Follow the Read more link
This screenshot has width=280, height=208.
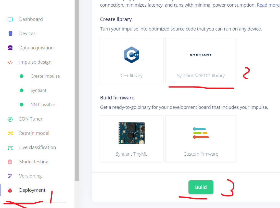[x=268, y=5]
